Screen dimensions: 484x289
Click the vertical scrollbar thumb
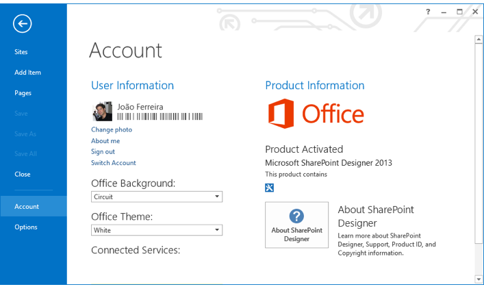coord(479,144)
